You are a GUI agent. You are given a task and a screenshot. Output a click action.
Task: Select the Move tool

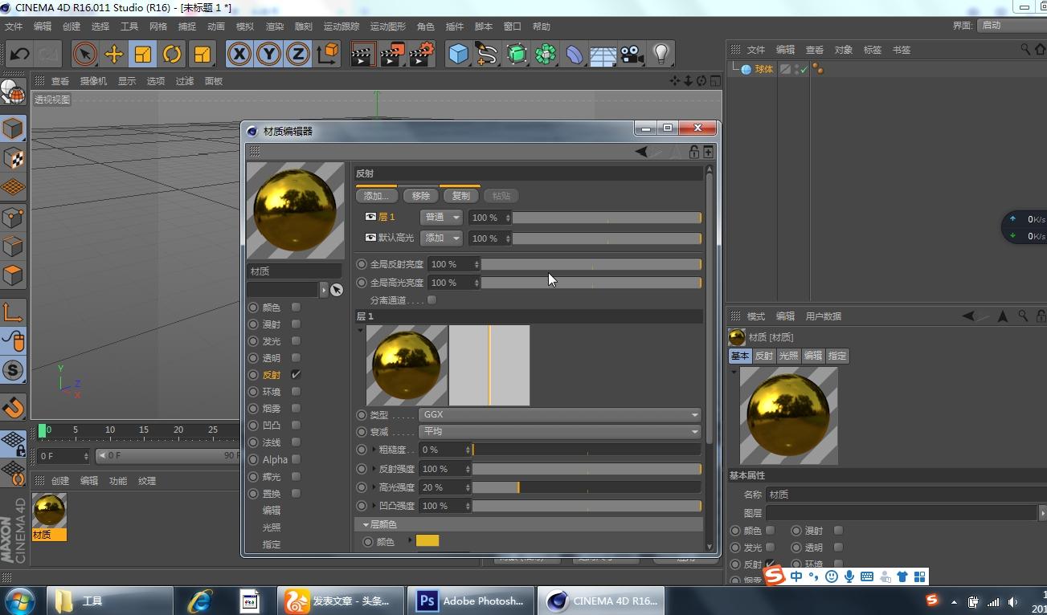pos(114,55)
